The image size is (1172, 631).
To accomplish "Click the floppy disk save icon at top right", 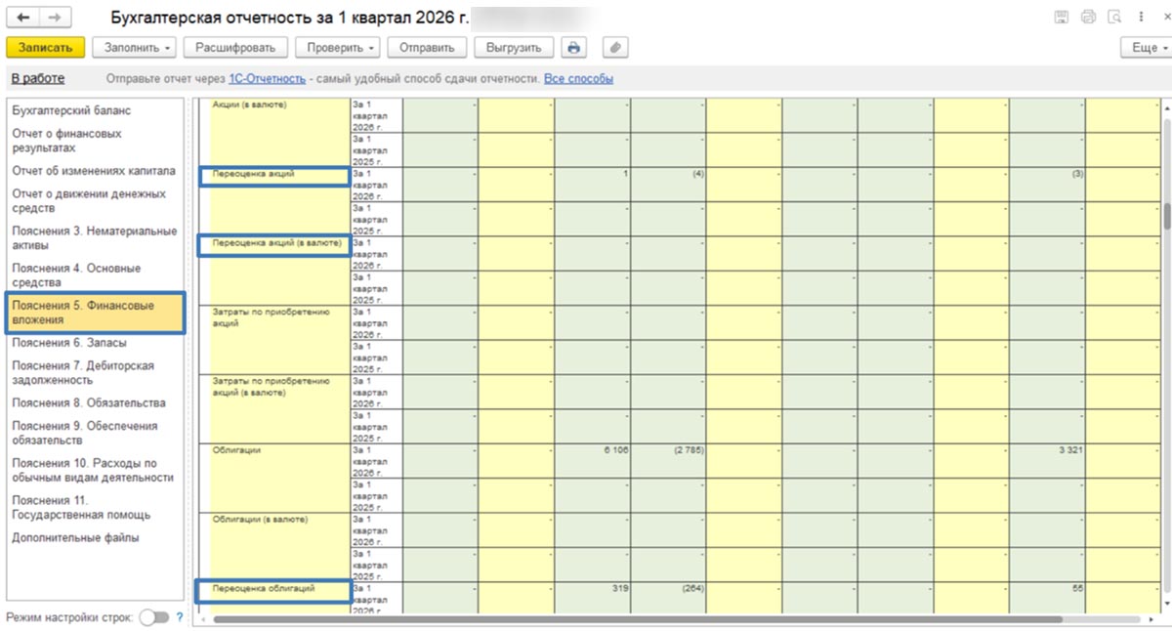I will (x=1062, y=18).
